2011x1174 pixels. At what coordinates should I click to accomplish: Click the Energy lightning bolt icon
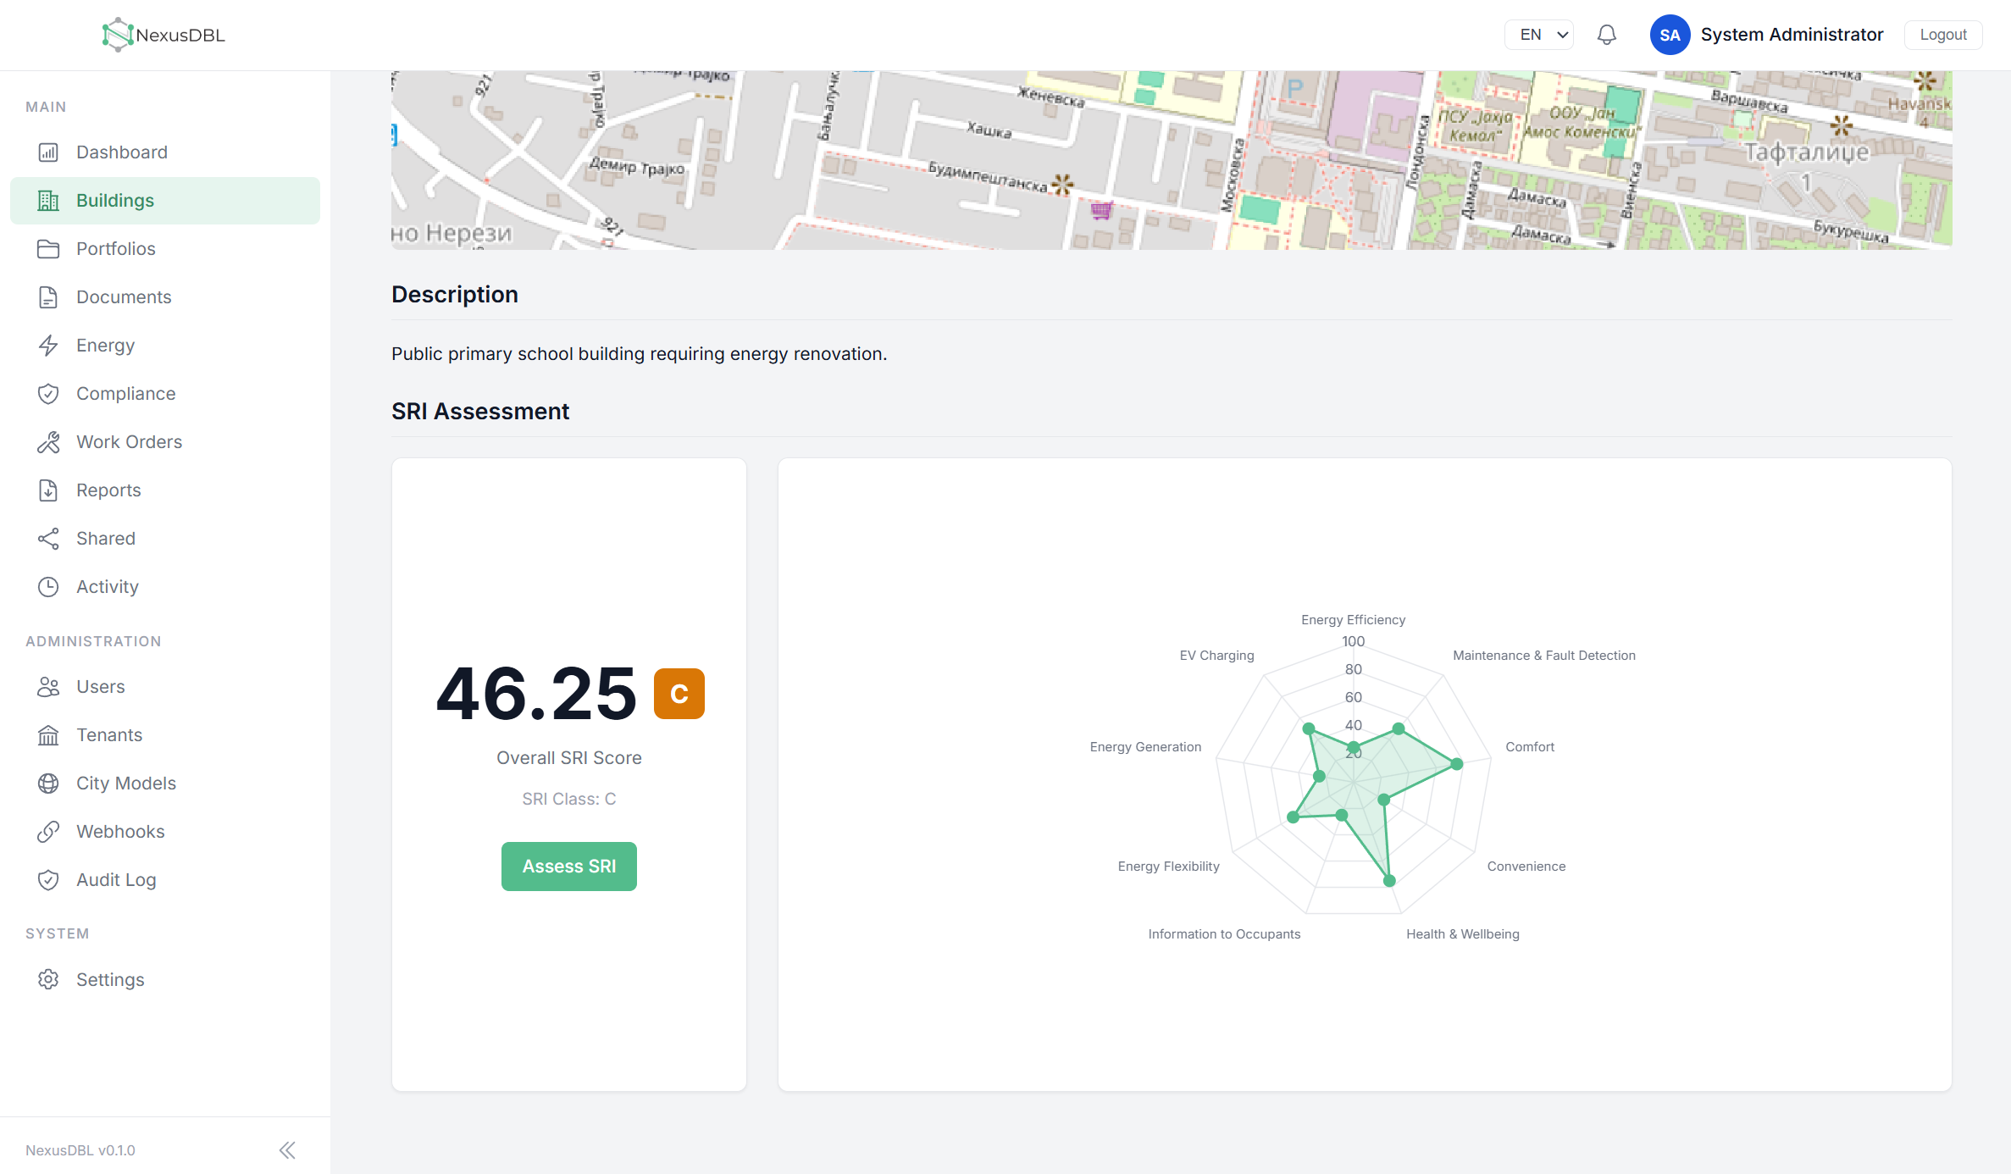coord(48,346)
